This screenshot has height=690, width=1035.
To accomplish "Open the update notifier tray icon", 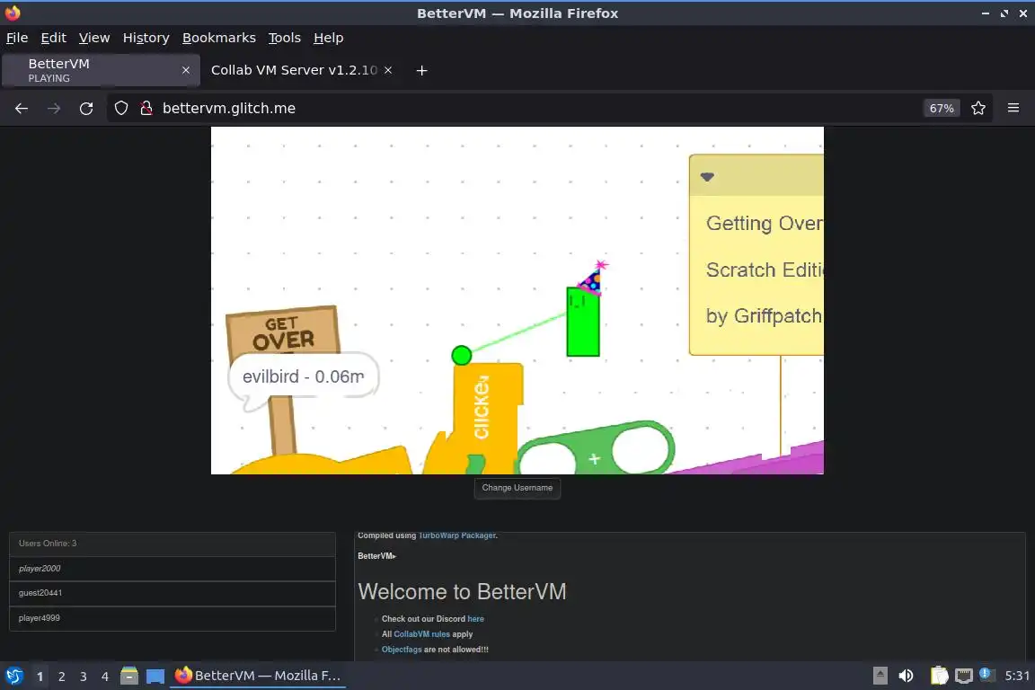I will (x=986, y=674).
